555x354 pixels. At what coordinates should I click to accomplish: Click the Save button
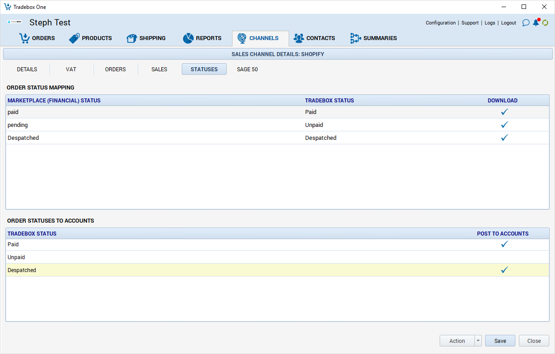pyautogui.click(x=500, y=341)
